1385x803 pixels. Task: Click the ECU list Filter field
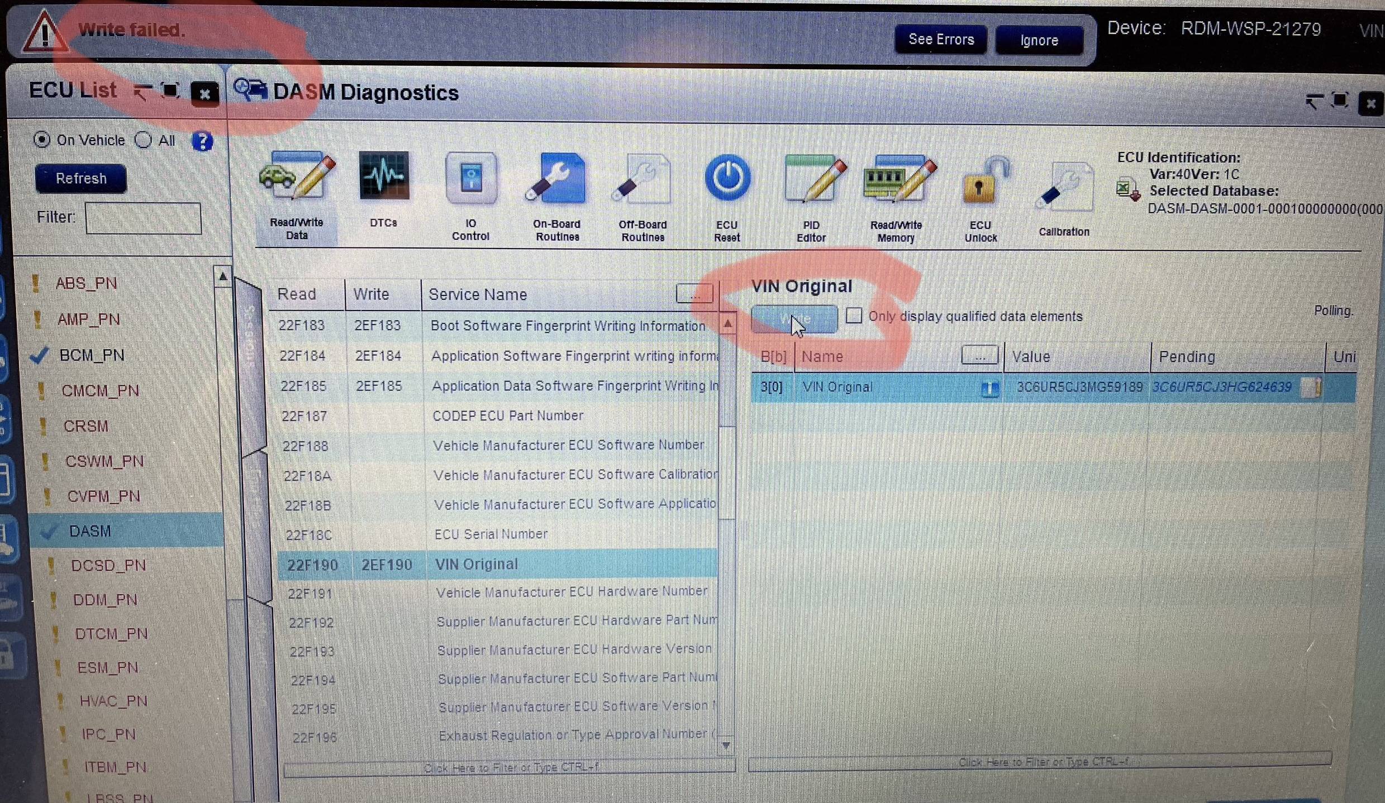coord(143,217)
